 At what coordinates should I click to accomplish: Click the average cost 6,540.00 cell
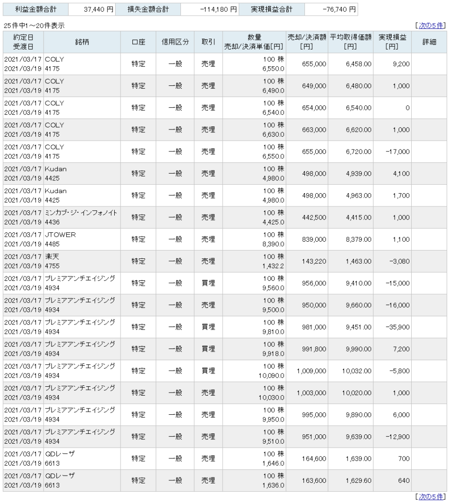tap(350, 108)
